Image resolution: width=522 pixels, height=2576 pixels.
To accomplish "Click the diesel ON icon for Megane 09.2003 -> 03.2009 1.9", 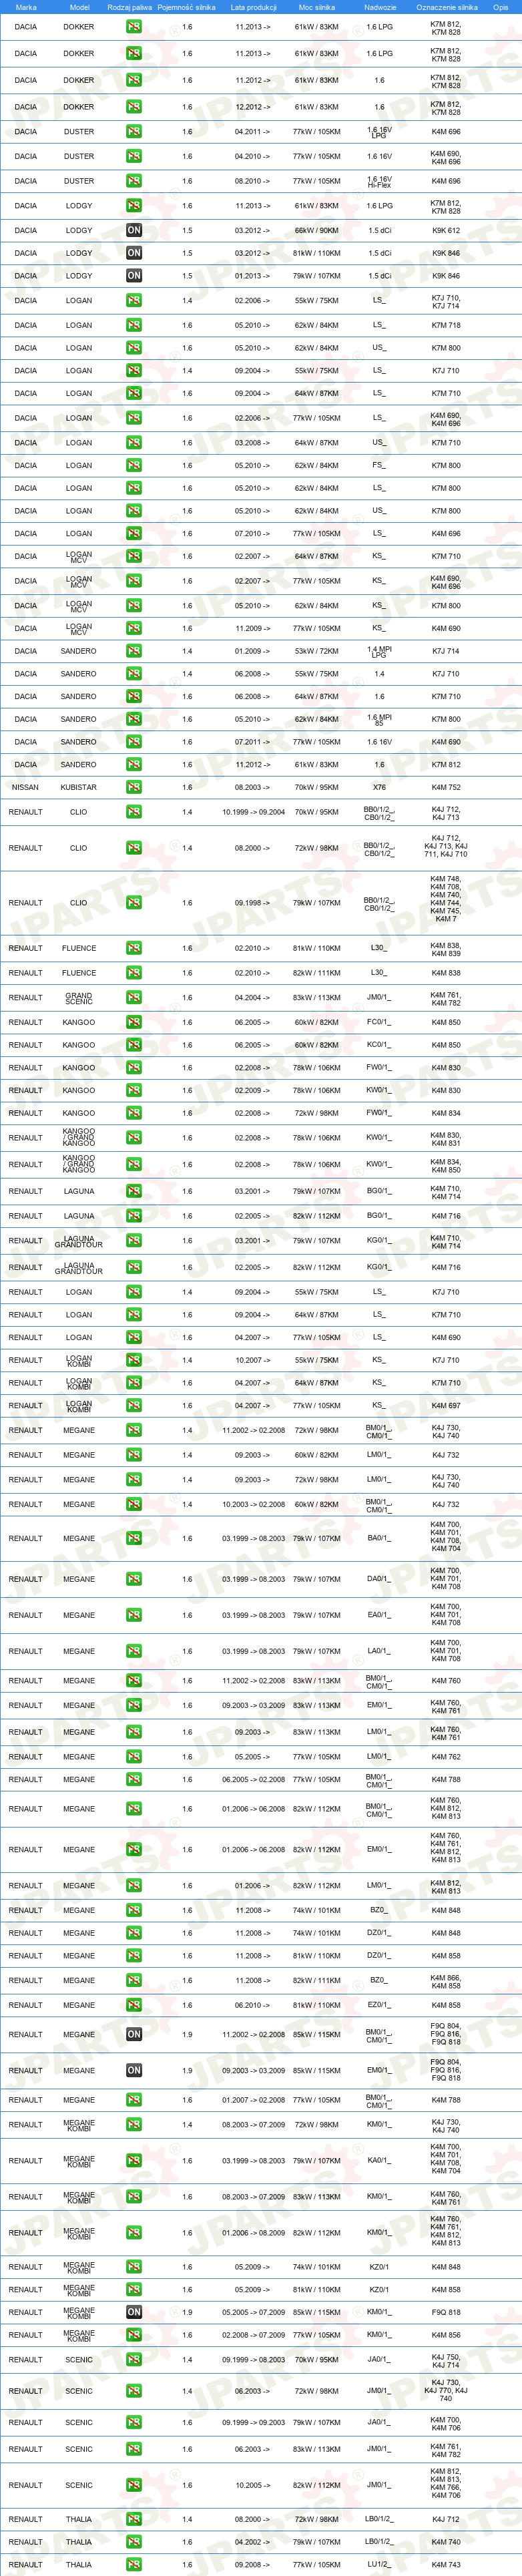I will (x=134, y=2070).
